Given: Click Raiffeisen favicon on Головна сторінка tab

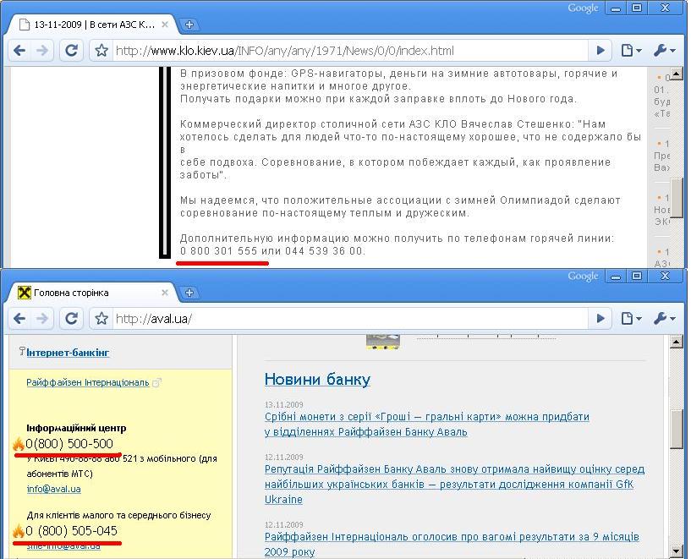Looking at the screenshot, I should click(25, 293).
